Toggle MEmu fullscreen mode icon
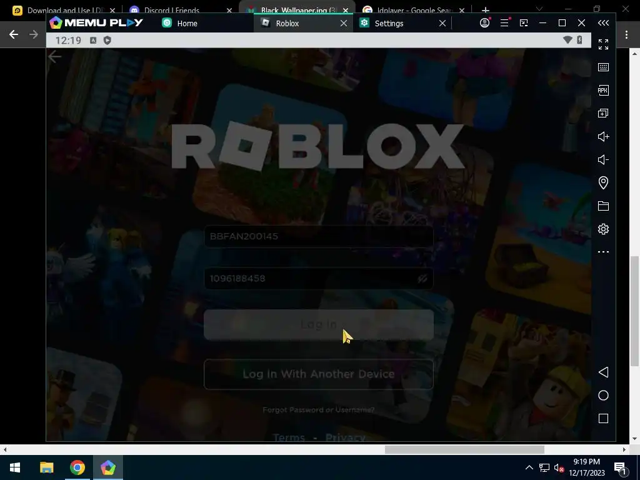The image size is (640, 480). (x=603, y=44)
